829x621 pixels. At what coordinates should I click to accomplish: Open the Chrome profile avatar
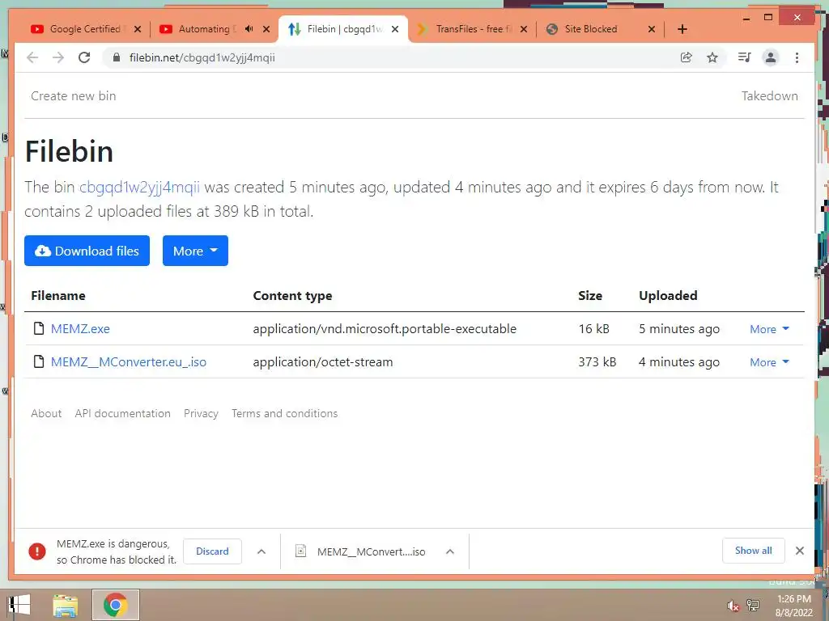[x=771, y=57]
